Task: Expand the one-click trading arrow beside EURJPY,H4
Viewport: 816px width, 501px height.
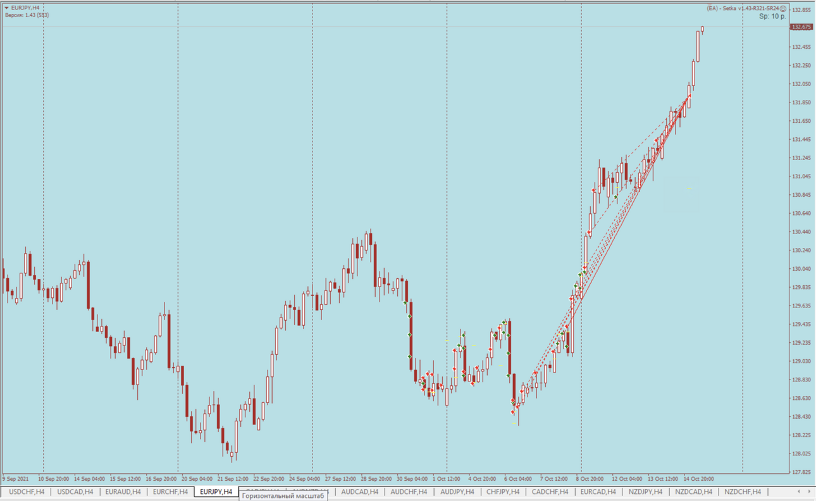Action: (6, 8)
